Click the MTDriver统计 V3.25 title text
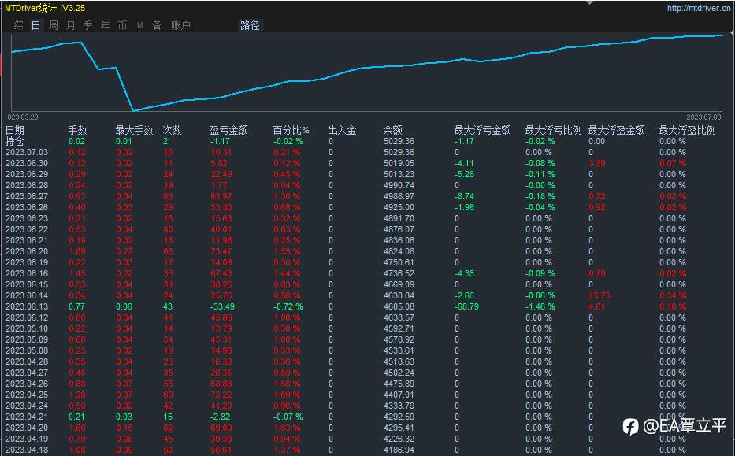The image size is (735, 456). 45,8
